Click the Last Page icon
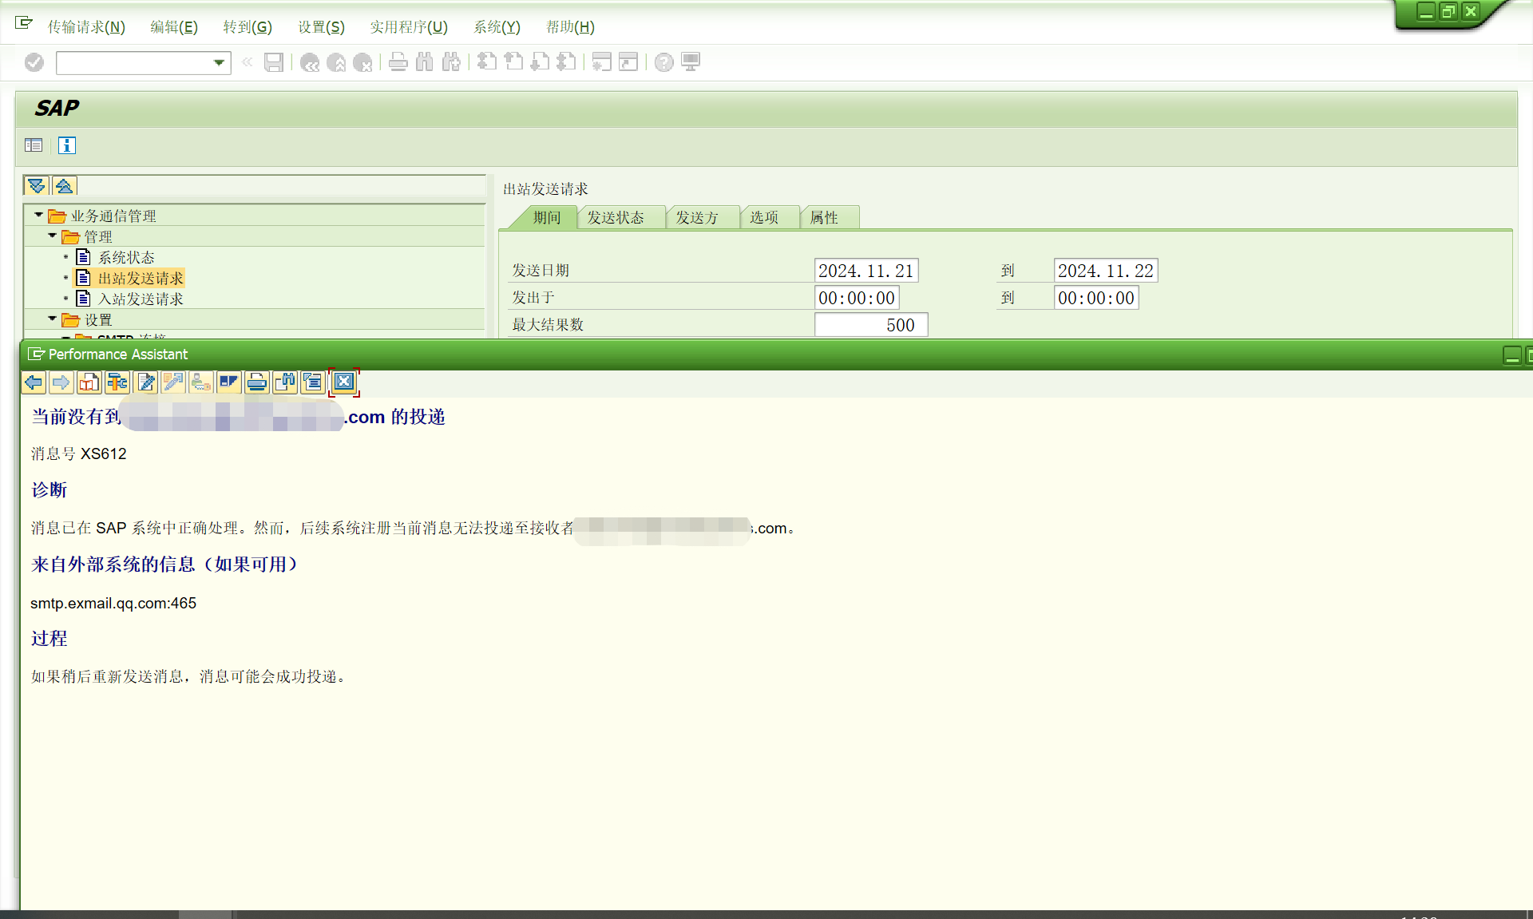The width and height of the screenshot is (1533, 919). (566, 62)
